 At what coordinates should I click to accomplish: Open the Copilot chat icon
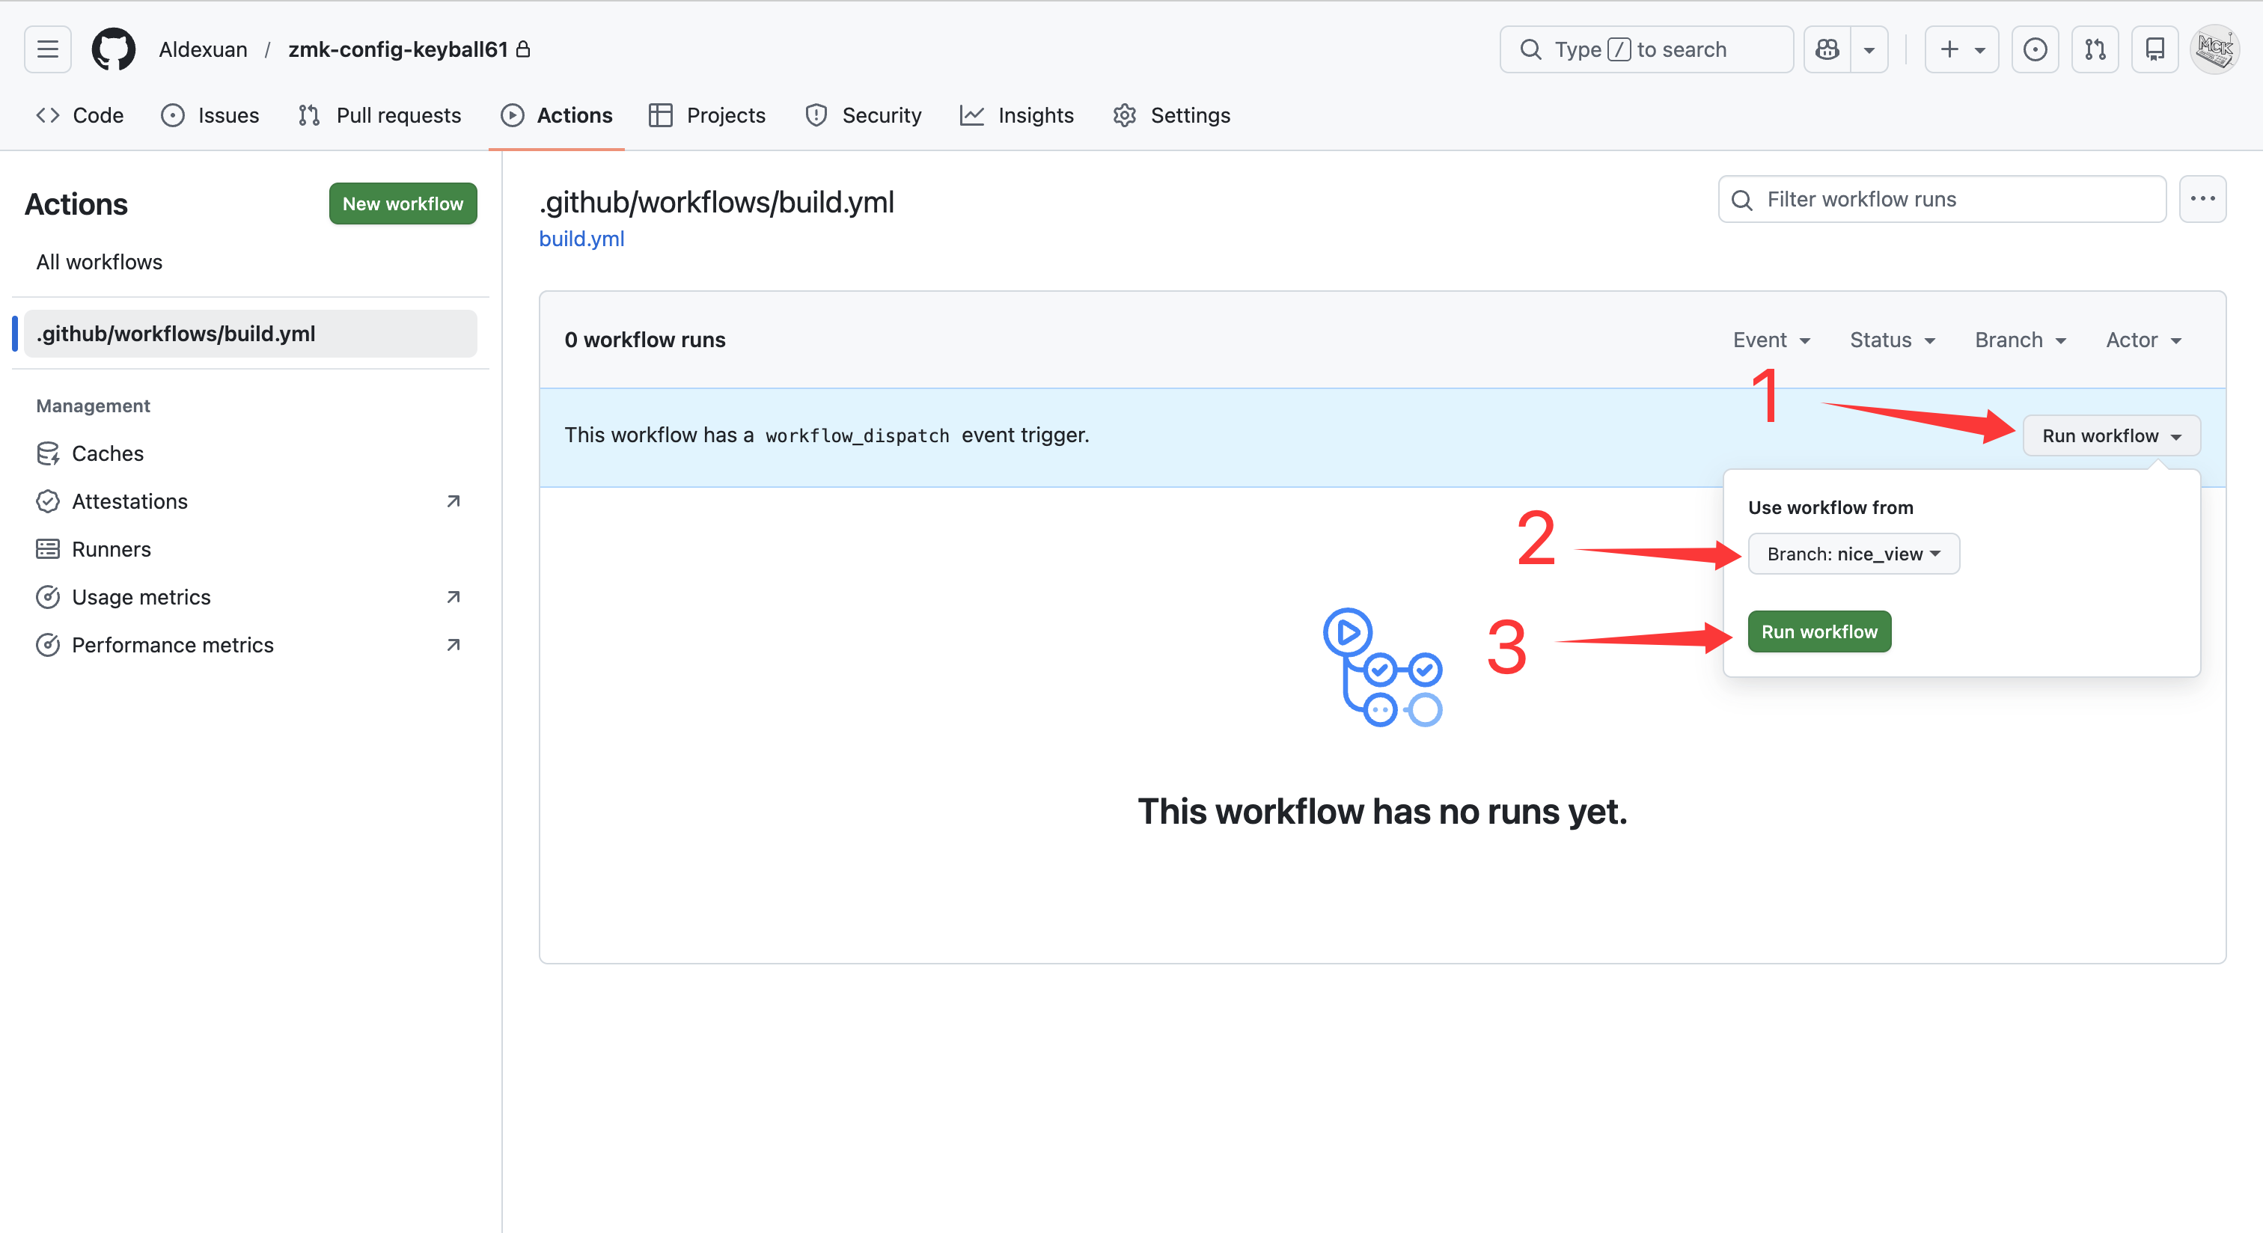1827,49
